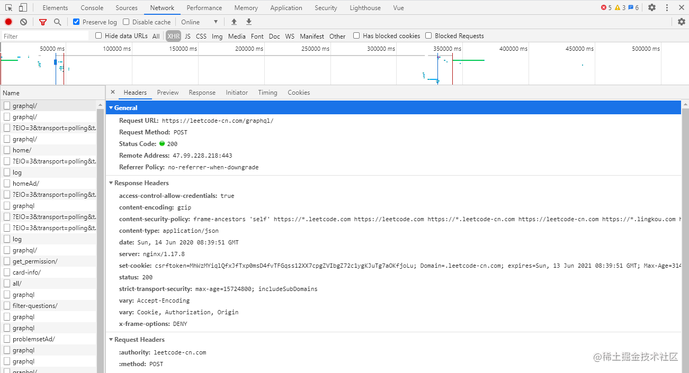Tick checkbox for card-info/ request
689x373 pixels.
pos(7,272)
